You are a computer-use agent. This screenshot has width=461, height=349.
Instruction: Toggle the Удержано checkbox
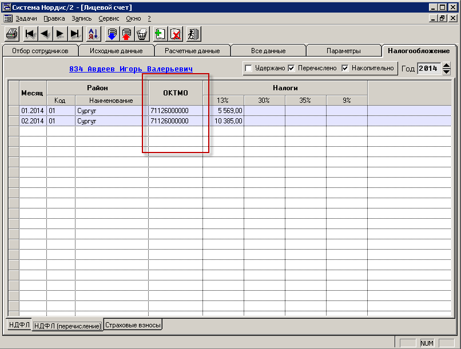coord(248,68)
